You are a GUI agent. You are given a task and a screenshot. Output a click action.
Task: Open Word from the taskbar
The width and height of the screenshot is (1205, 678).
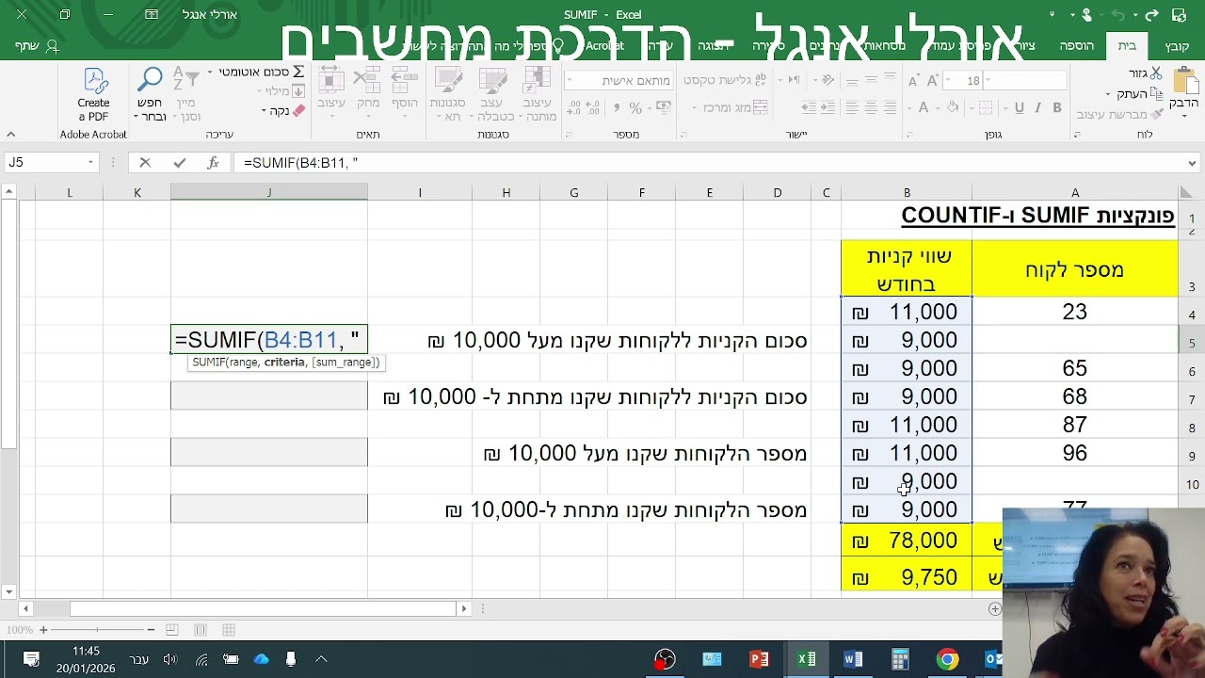[853, 659]
